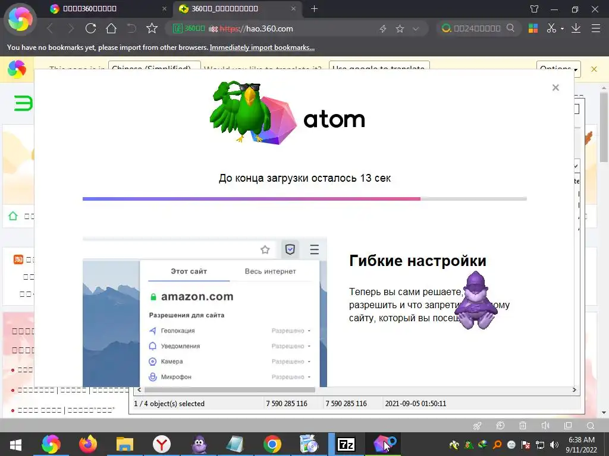609x456 pixels.
Task: Click the Atom settings preview screenshot
Action: click(205, 312)
